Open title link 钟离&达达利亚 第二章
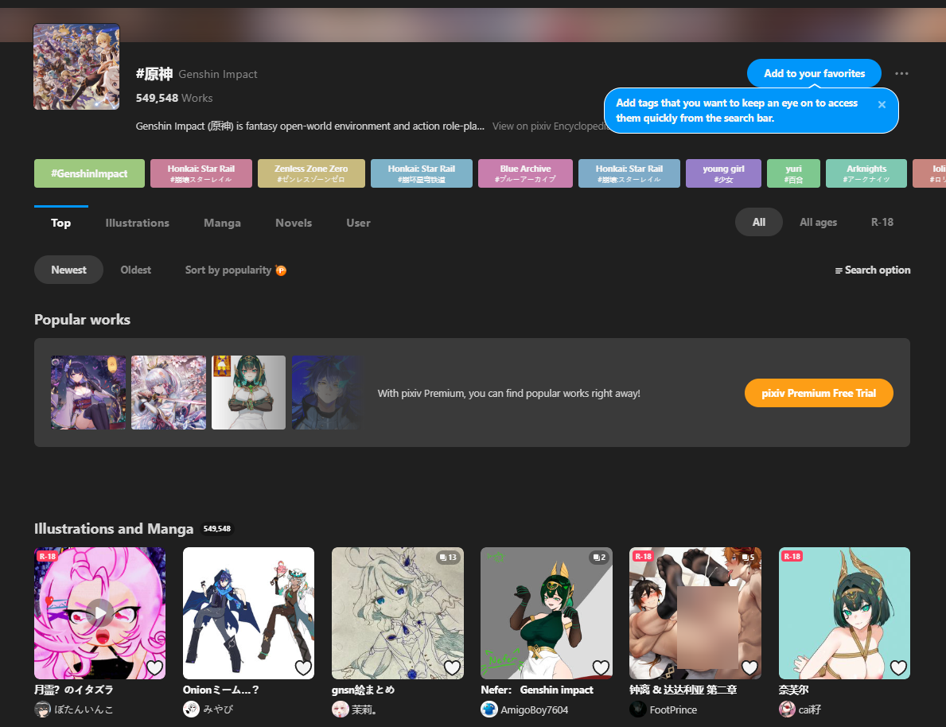Screen dimensions: 946x727 (683, 690)
